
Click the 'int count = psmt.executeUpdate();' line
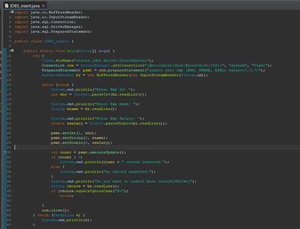click(89, 152)
